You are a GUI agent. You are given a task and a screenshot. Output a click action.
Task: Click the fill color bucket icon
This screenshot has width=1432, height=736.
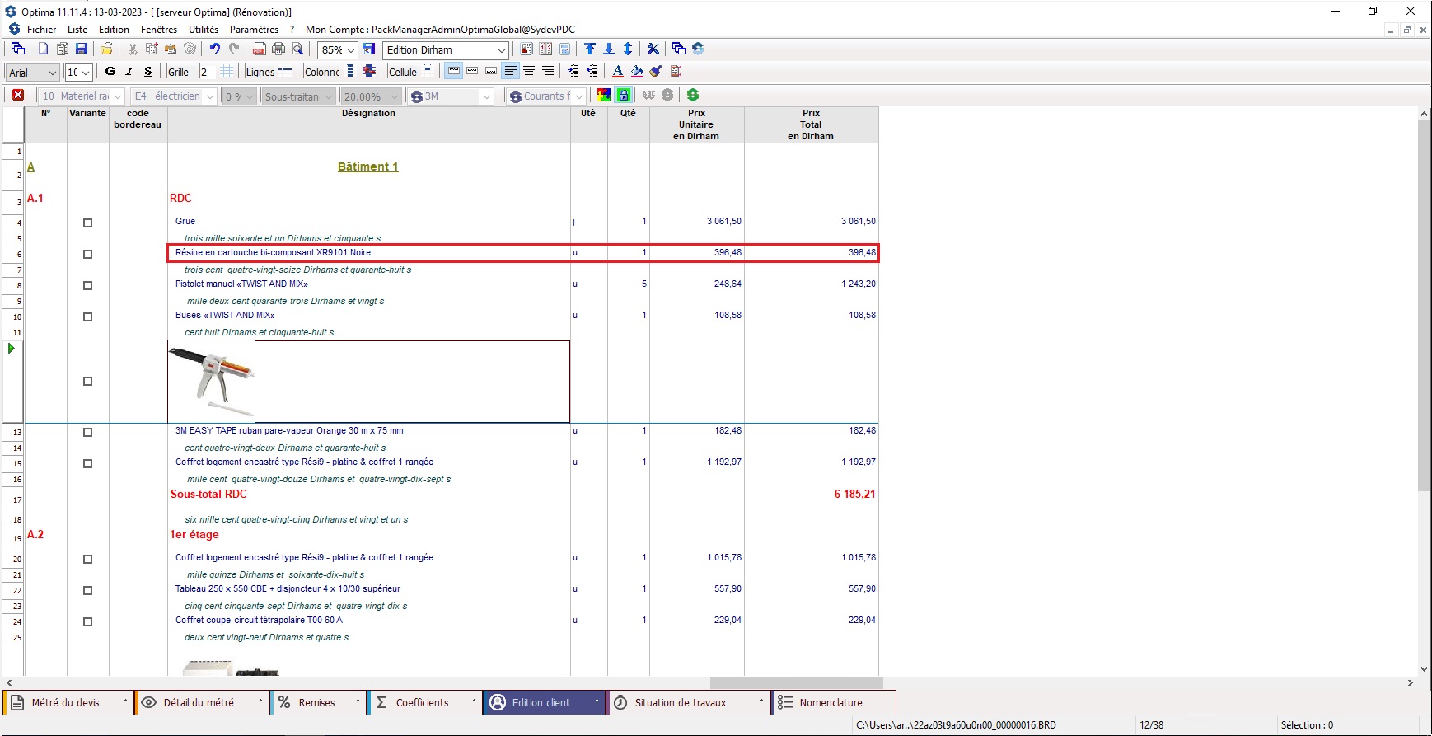[x=637, y=72]
